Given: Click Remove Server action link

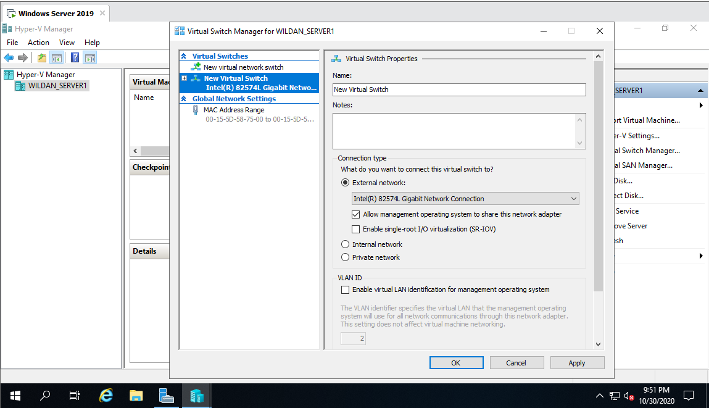Looking at the screenshot, I should click(x=631, y=226).
